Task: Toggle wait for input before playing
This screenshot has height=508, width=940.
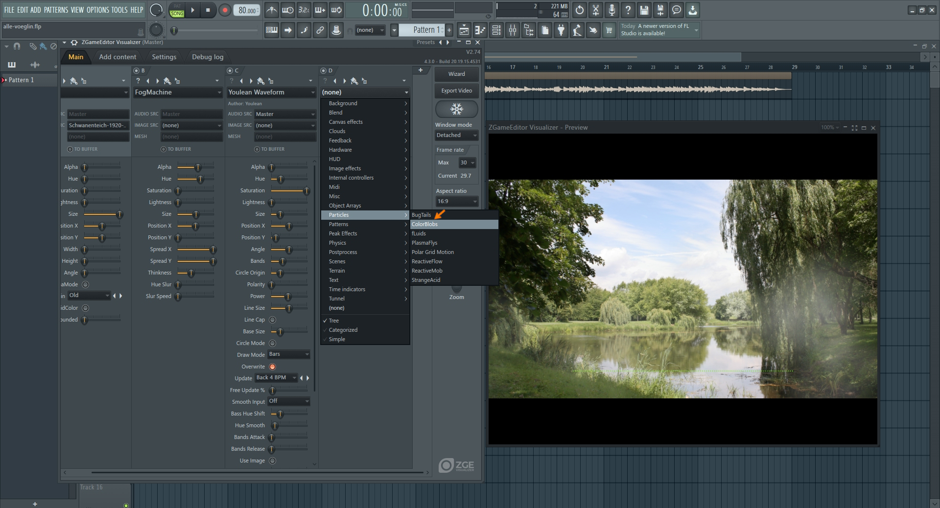Action: (x=288, y=10)
